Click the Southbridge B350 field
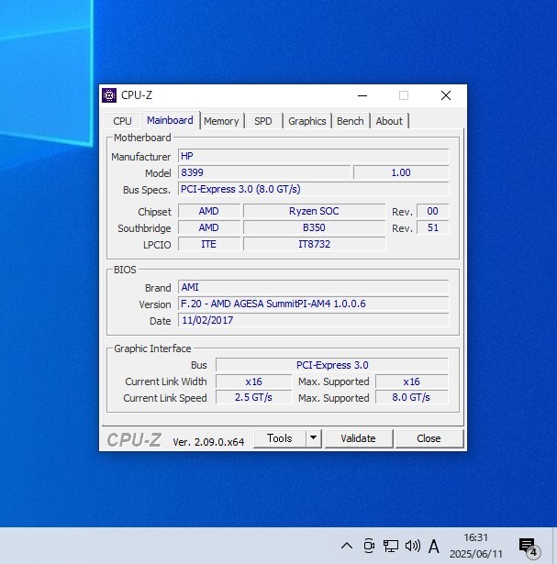 (314, 227)
